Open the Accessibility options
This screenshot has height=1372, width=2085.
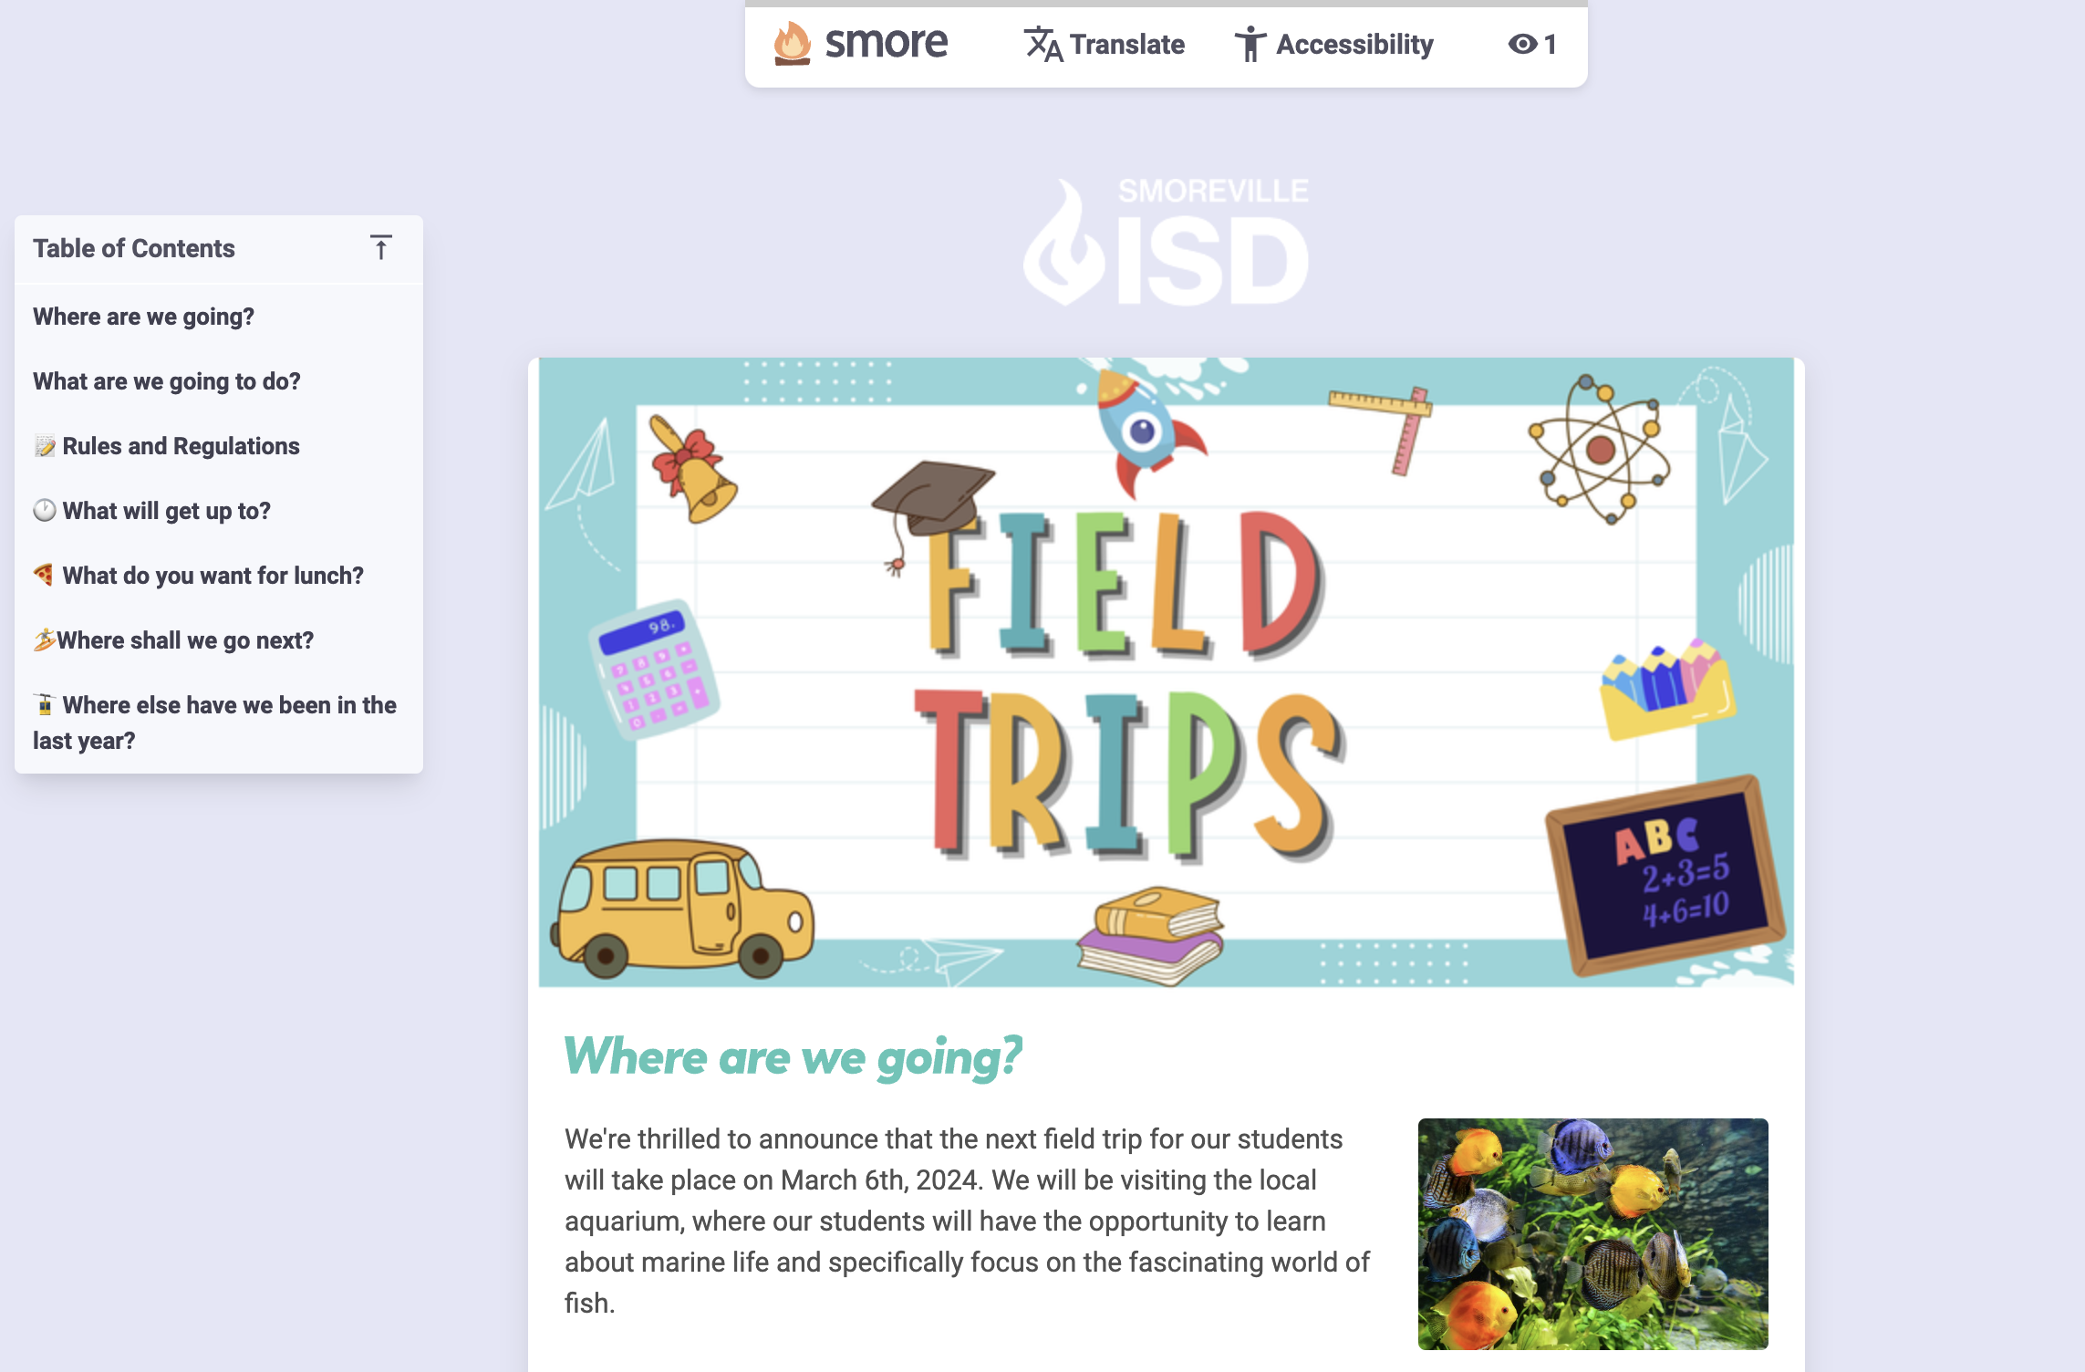[1354, 44]
